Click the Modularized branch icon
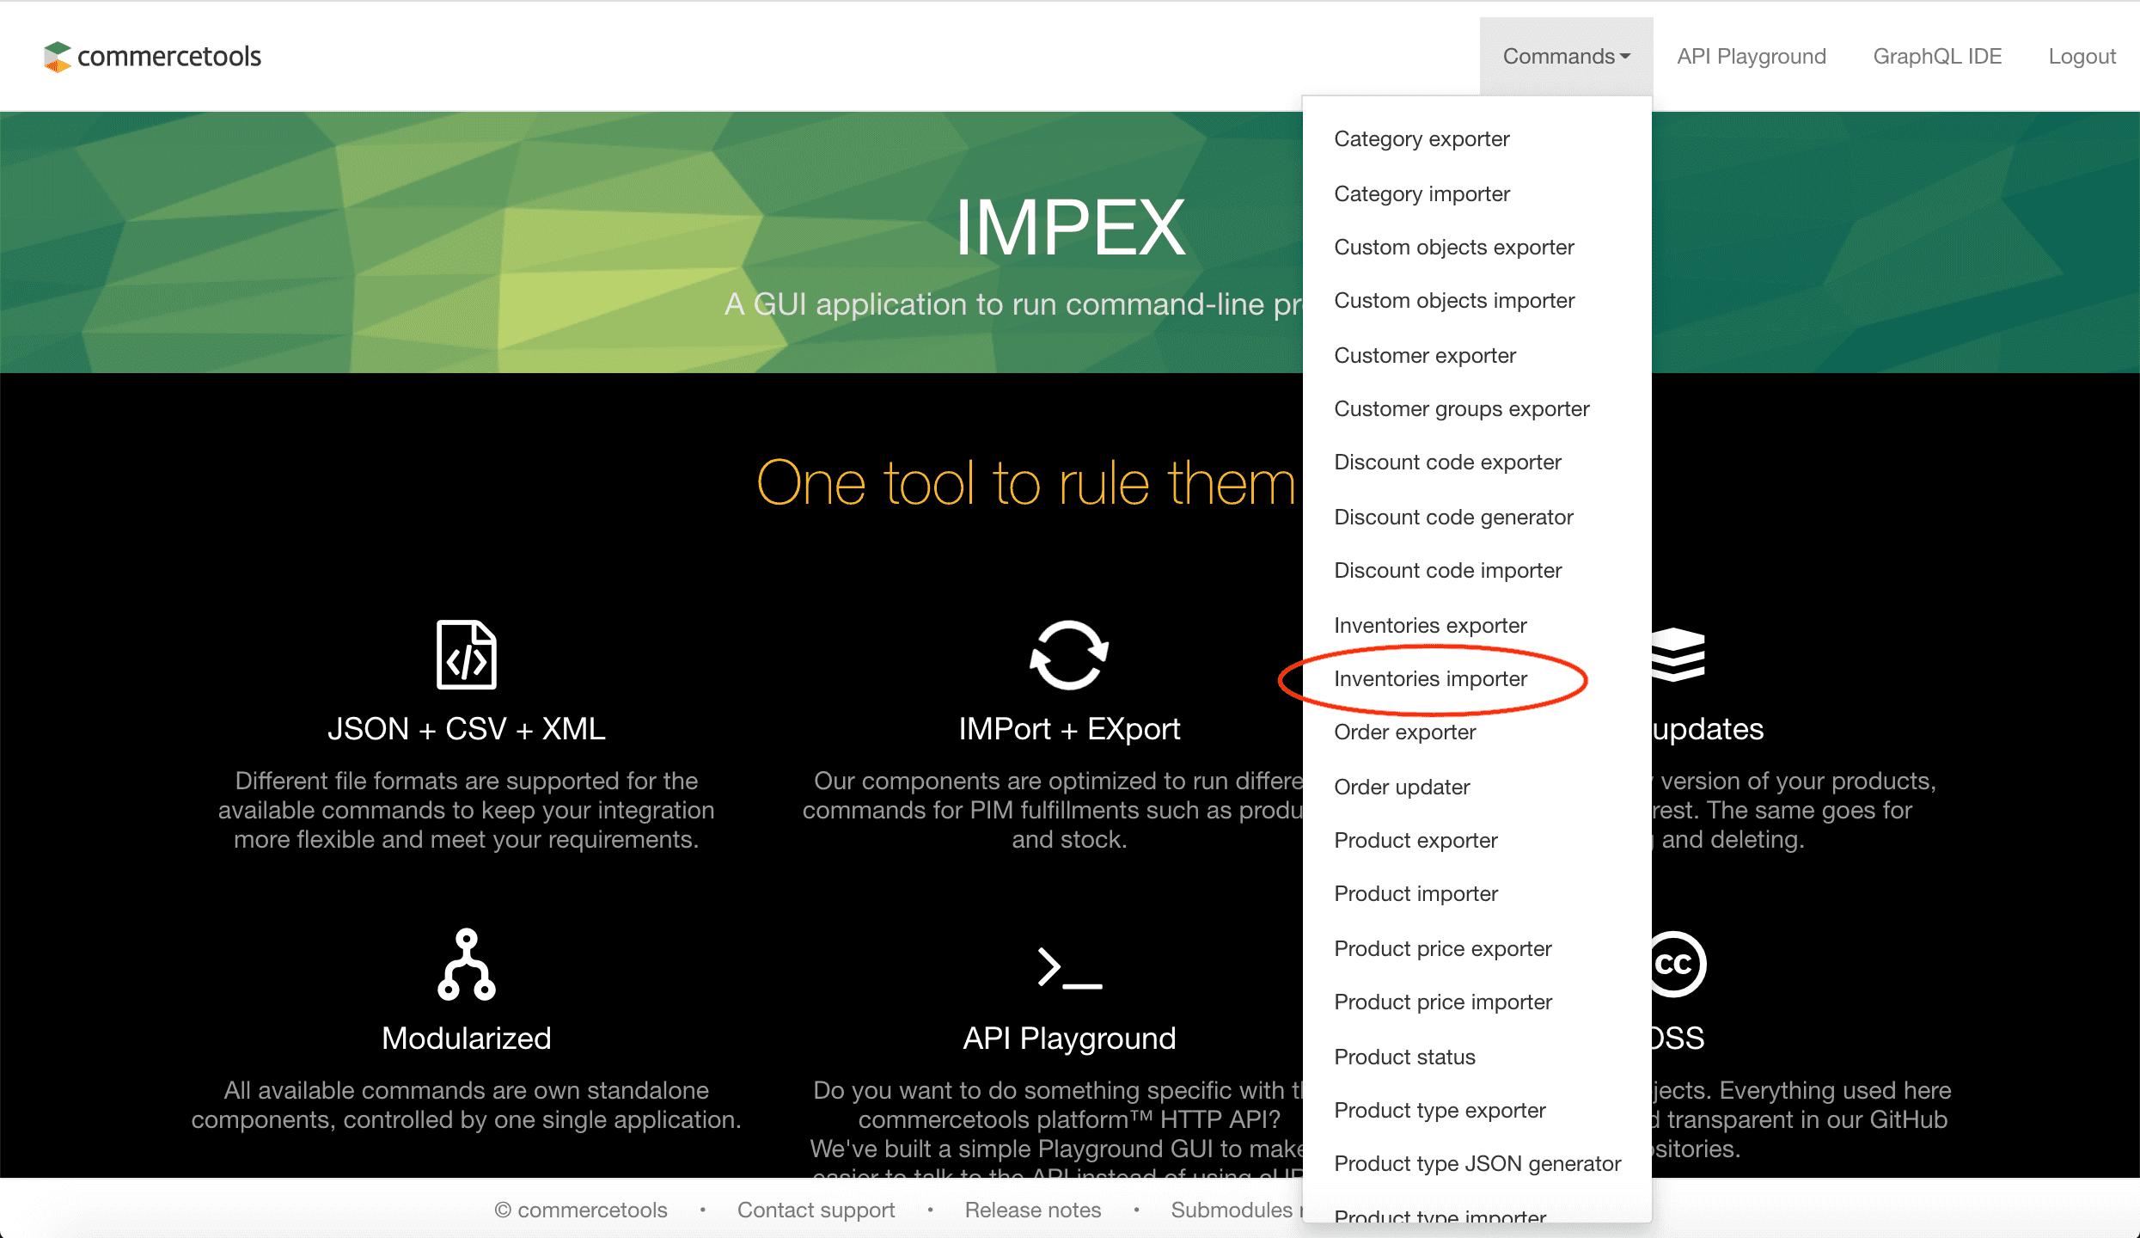The image size is (2140, 1238). coord(466,965)
